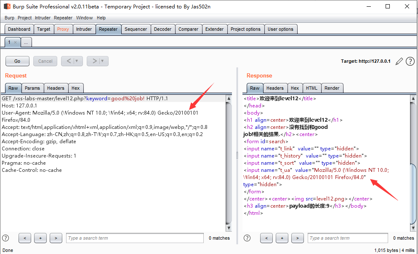Image resolution: width=418 pixels, height=254 pixels.
Task: Add new Repeater tab with ellipsis
Action: [x=26, y=42]
